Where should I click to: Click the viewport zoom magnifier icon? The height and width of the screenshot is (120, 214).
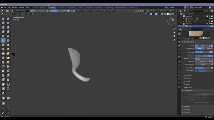coord(174,29)
